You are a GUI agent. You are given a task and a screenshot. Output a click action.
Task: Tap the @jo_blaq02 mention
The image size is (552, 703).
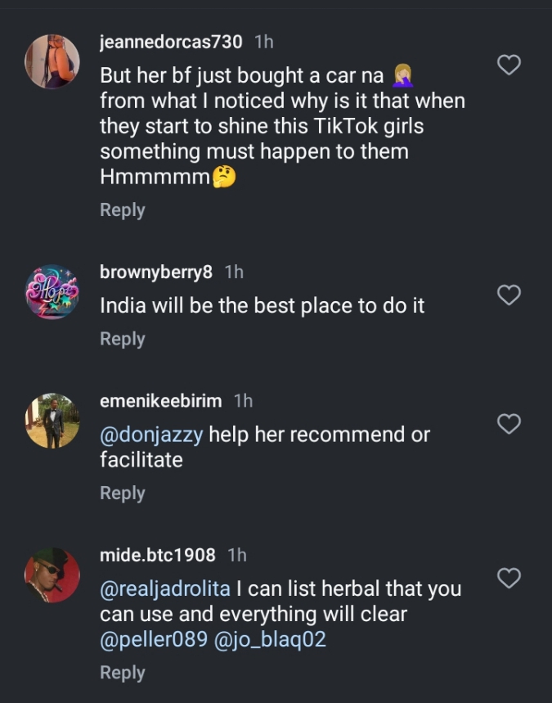(x=270, y=639)
